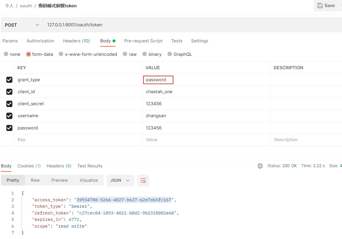Open the POST method dropdown

pos(22,25)
